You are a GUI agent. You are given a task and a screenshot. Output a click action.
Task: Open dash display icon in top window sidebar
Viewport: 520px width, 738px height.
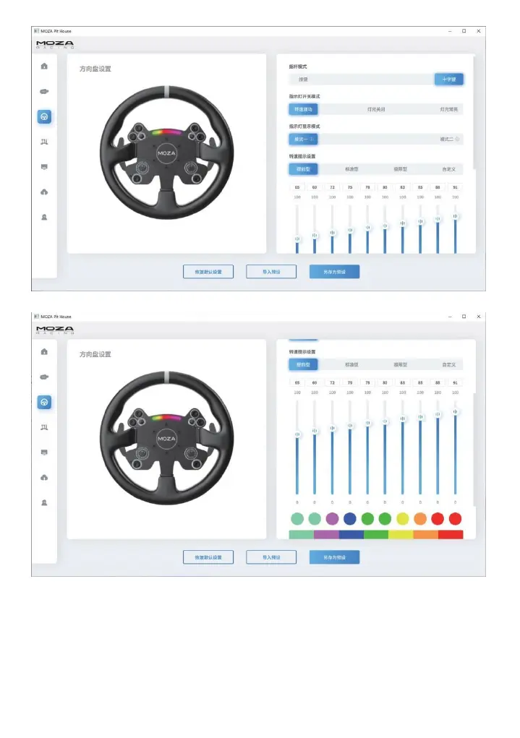coord(44,167)
